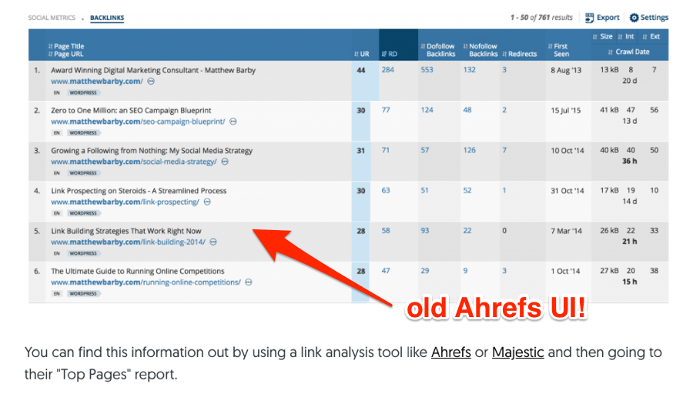Switch to the Social Metrics tab
Screen dimensions: 693x394
tap(52, 18)
